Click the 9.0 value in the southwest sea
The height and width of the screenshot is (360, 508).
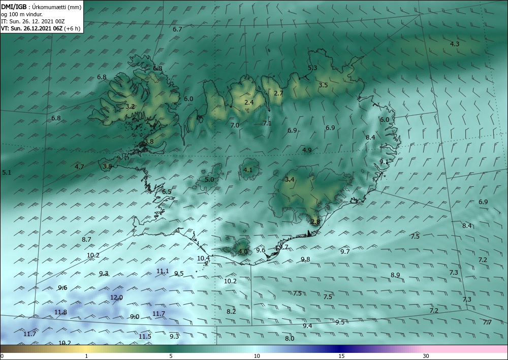tap(135, 317)
